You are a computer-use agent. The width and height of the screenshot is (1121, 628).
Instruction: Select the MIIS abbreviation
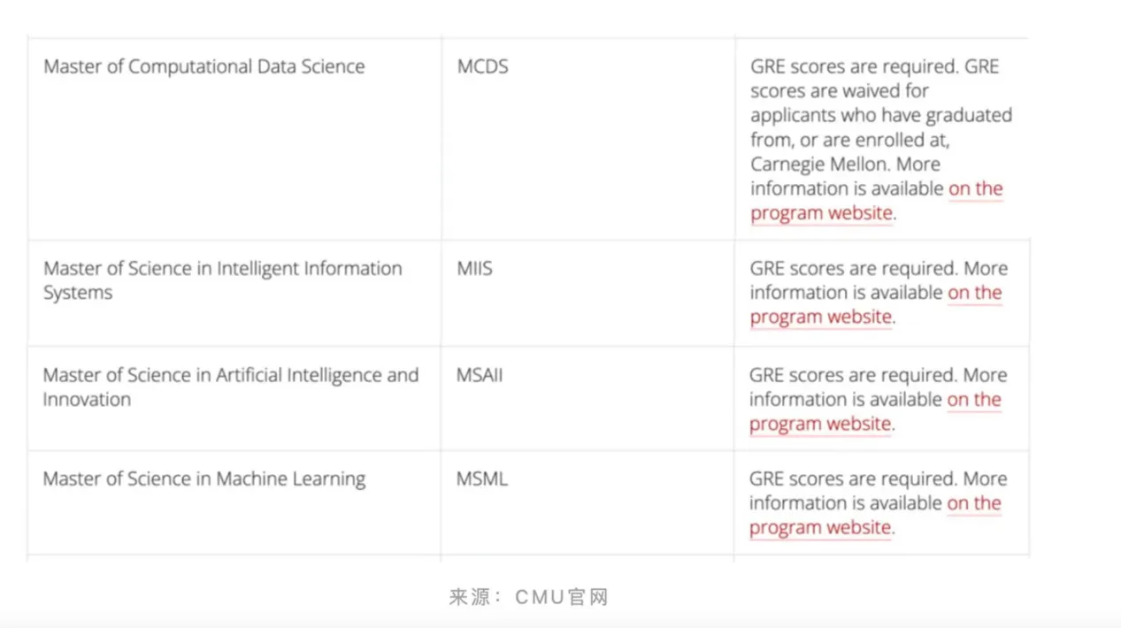474,268
